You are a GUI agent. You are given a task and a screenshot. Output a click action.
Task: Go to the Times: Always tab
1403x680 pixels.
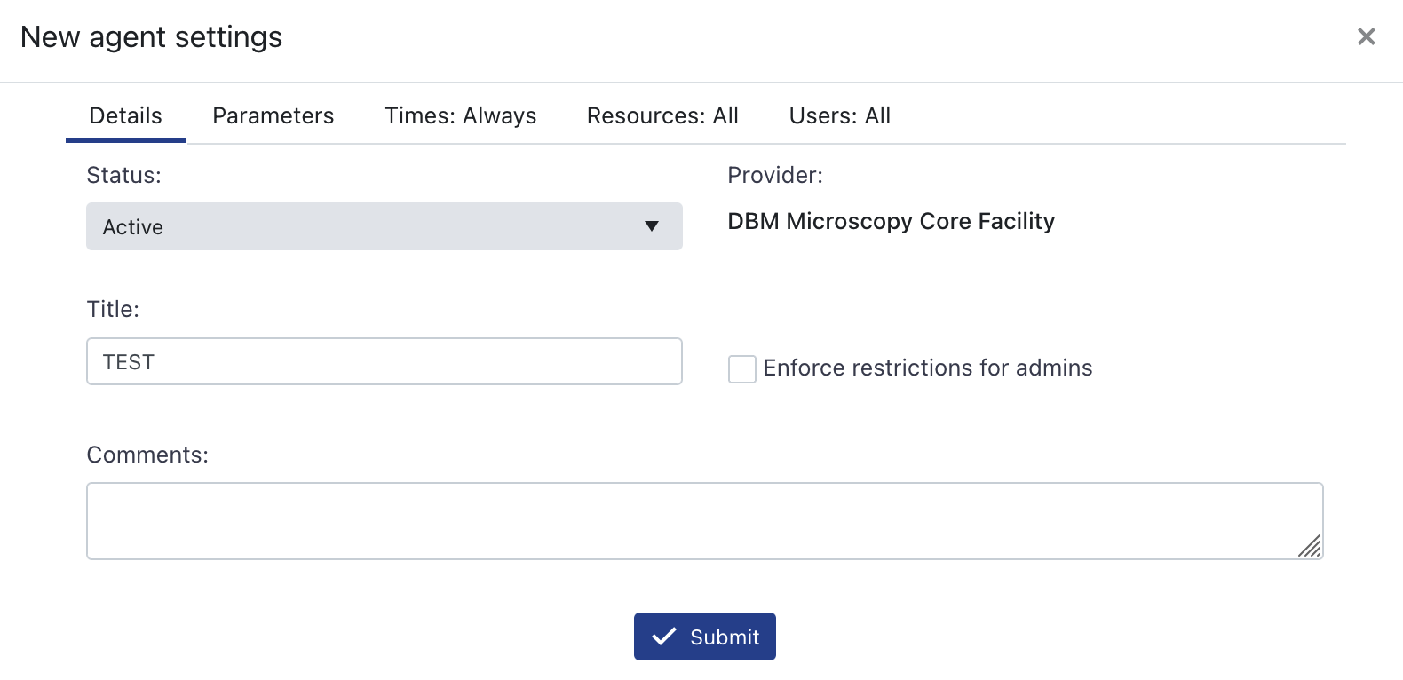[460, 116]
